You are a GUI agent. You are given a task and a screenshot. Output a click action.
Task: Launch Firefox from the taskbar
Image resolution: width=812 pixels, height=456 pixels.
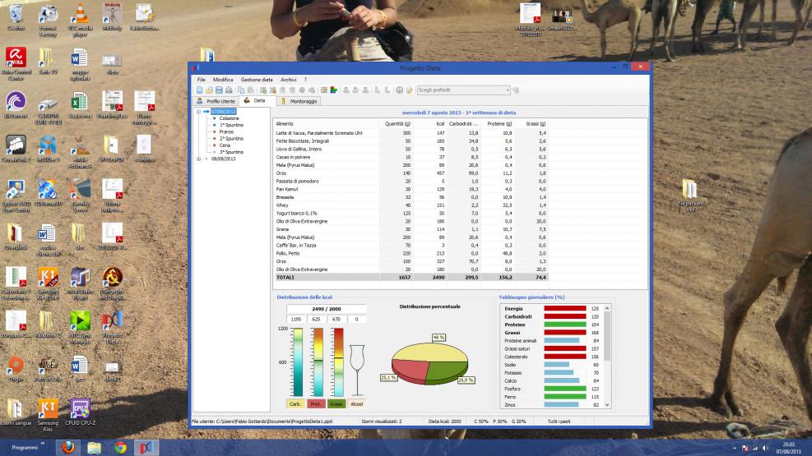click(x=67, y=448)
